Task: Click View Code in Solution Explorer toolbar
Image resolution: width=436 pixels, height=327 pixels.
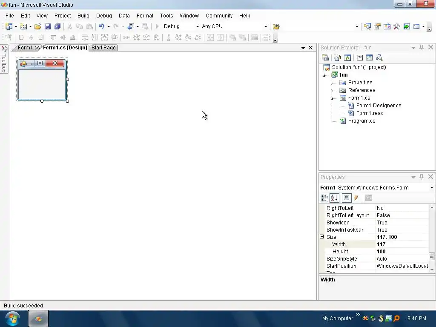Action: 359,57
